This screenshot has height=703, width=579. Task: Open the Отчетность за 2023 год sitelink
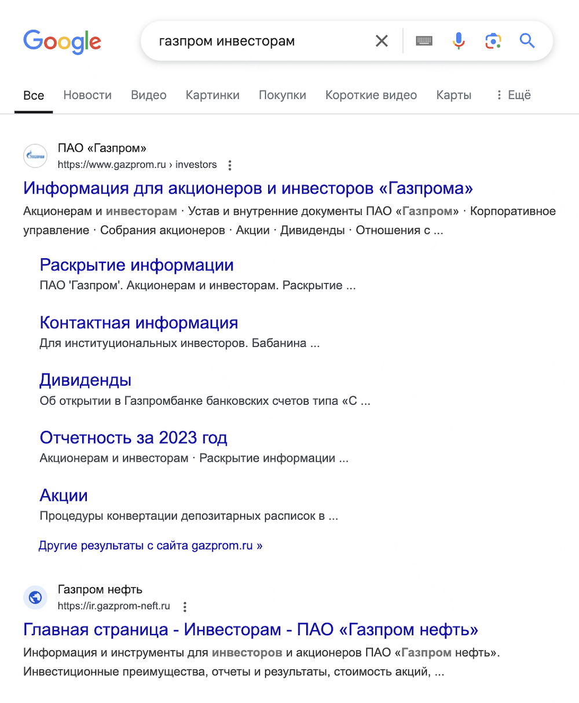click(x=133, y=438)
